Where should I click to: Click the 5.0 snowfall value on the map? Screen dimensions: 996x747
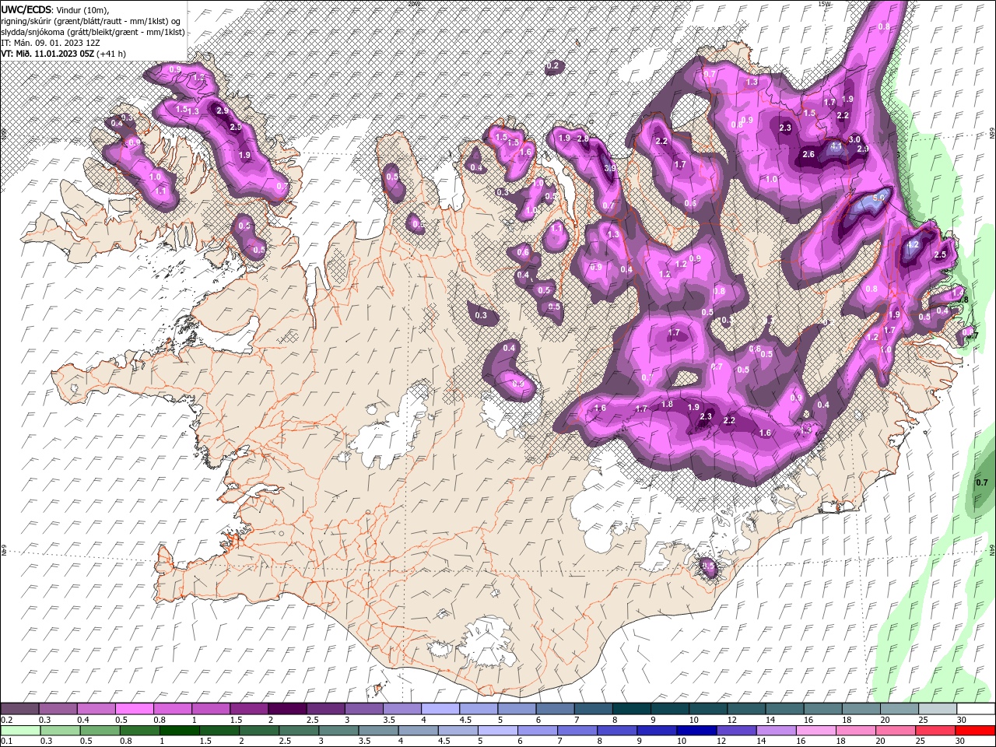(879, 198)
